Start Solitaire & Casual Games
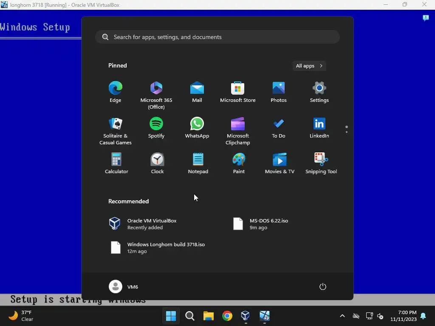This screenshot has width=435, height=326. pyautogui.click(x=116, y=131)
